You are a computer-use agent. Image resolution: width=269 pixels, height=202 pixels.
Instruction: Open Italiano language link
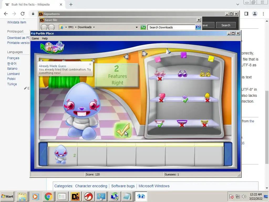(12, 69)
